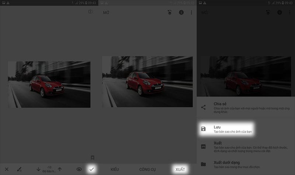Toggle the eye mask visibility icon

pyautogui.click(x=79, y=169)
